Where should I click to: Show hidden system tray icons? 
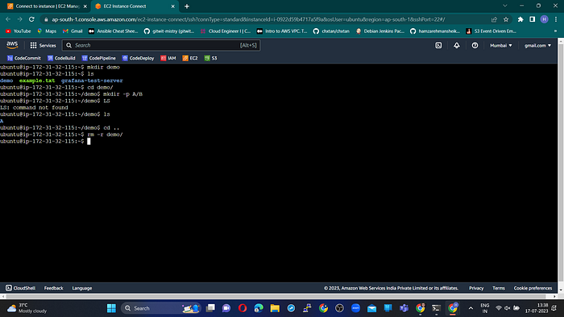(x=471, y=308)
